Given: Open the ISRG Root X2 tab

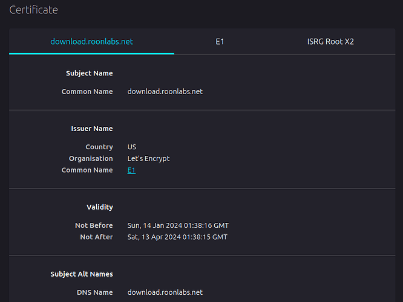Looking at the screenshot, I should (330, 42).
